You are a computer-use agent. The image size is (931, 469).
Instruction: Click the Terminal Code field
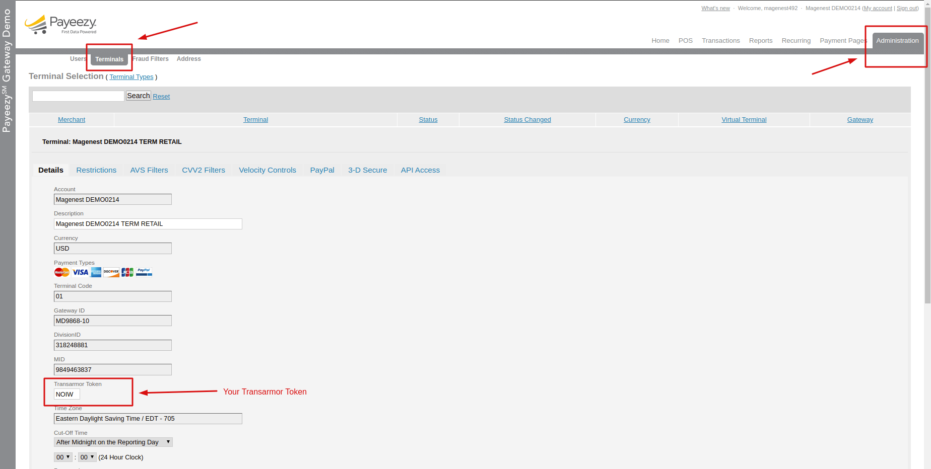click(113, 296)
